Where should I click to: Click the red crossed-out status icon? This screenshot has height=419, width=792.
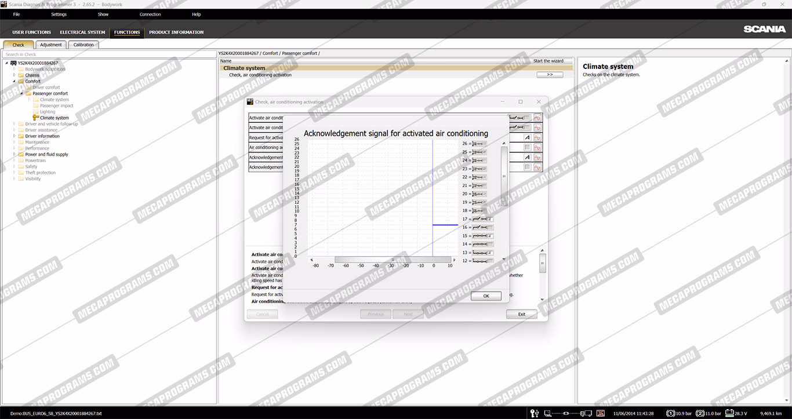[601, 413]
